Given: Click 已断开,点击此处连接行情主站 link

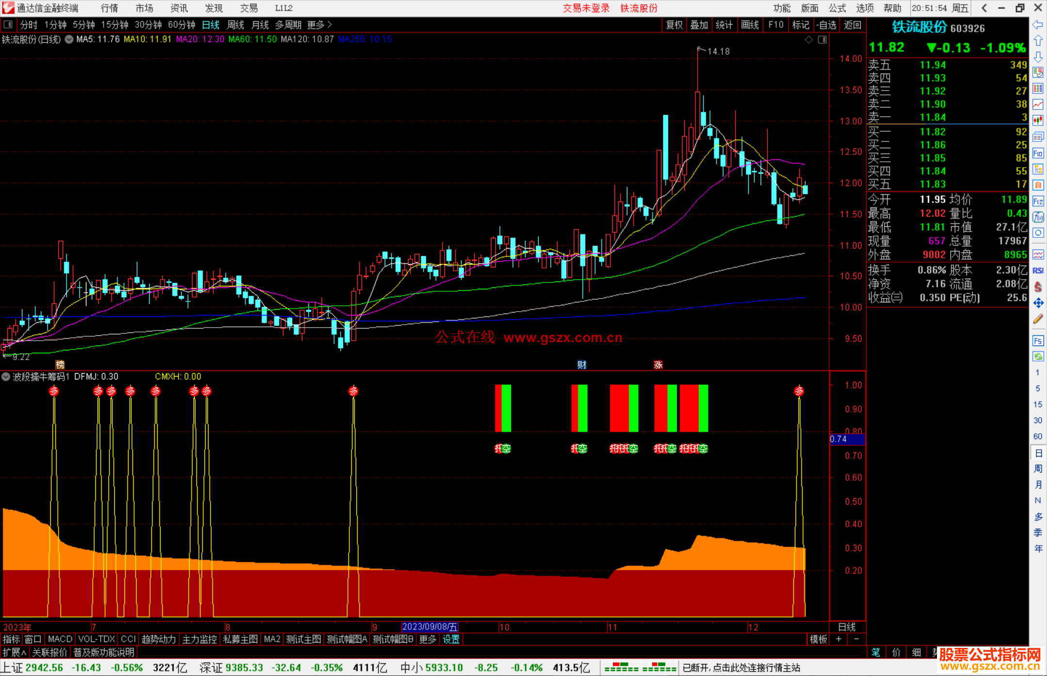Looking at the screenshot, I should click(741, 668).
